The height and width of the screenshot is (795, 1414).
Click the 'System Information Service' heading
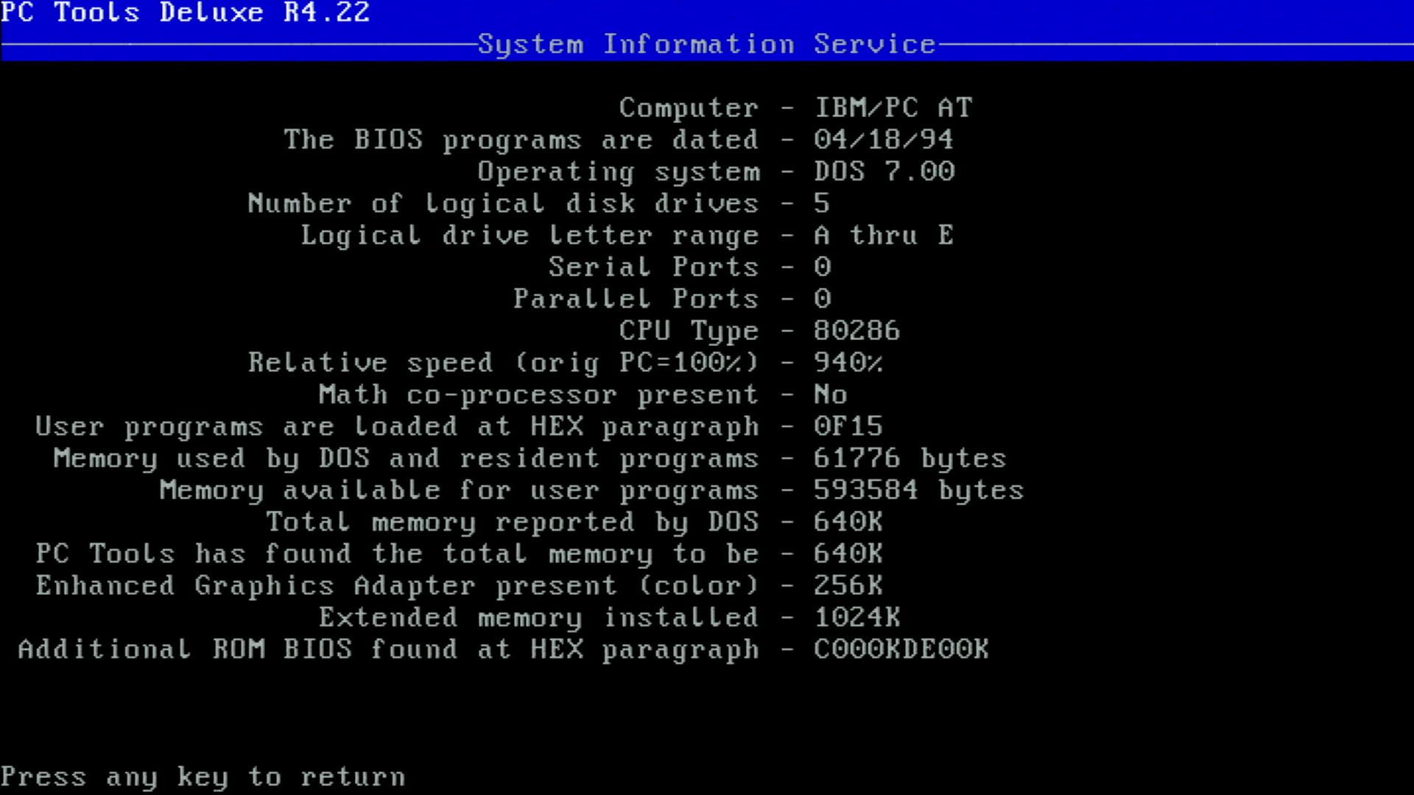[x=707, y=44]
